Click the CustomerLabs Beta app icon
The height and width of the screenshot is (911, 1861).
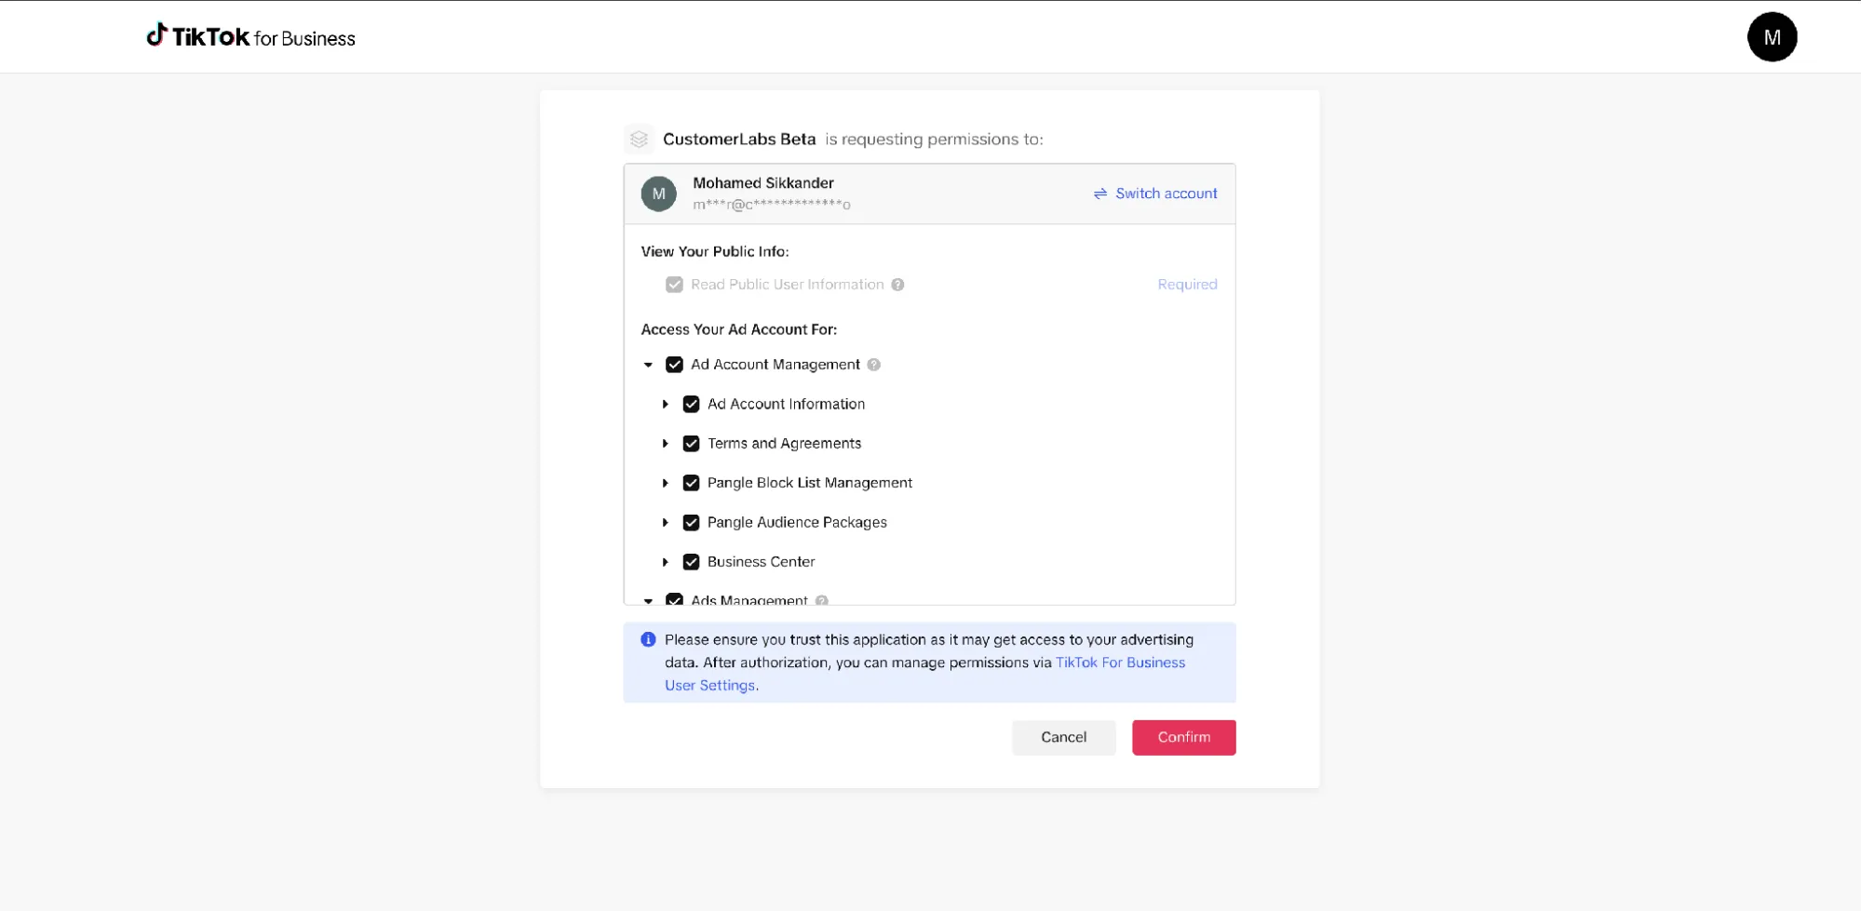[x=639, y=140]
